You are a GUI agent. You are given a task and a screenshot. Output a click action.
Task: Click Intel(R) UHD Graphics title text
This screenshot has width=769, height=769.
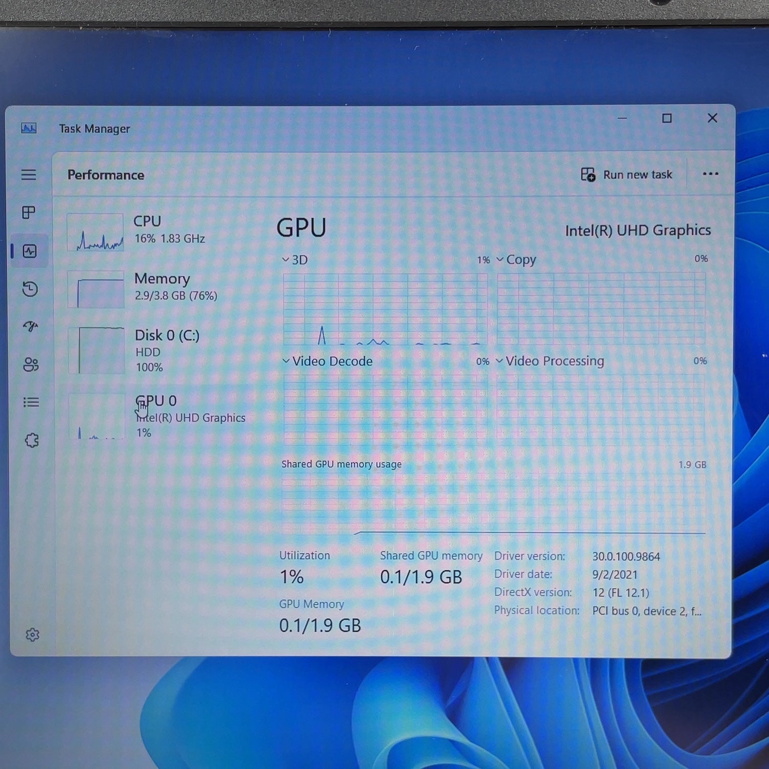pos(638,231)
